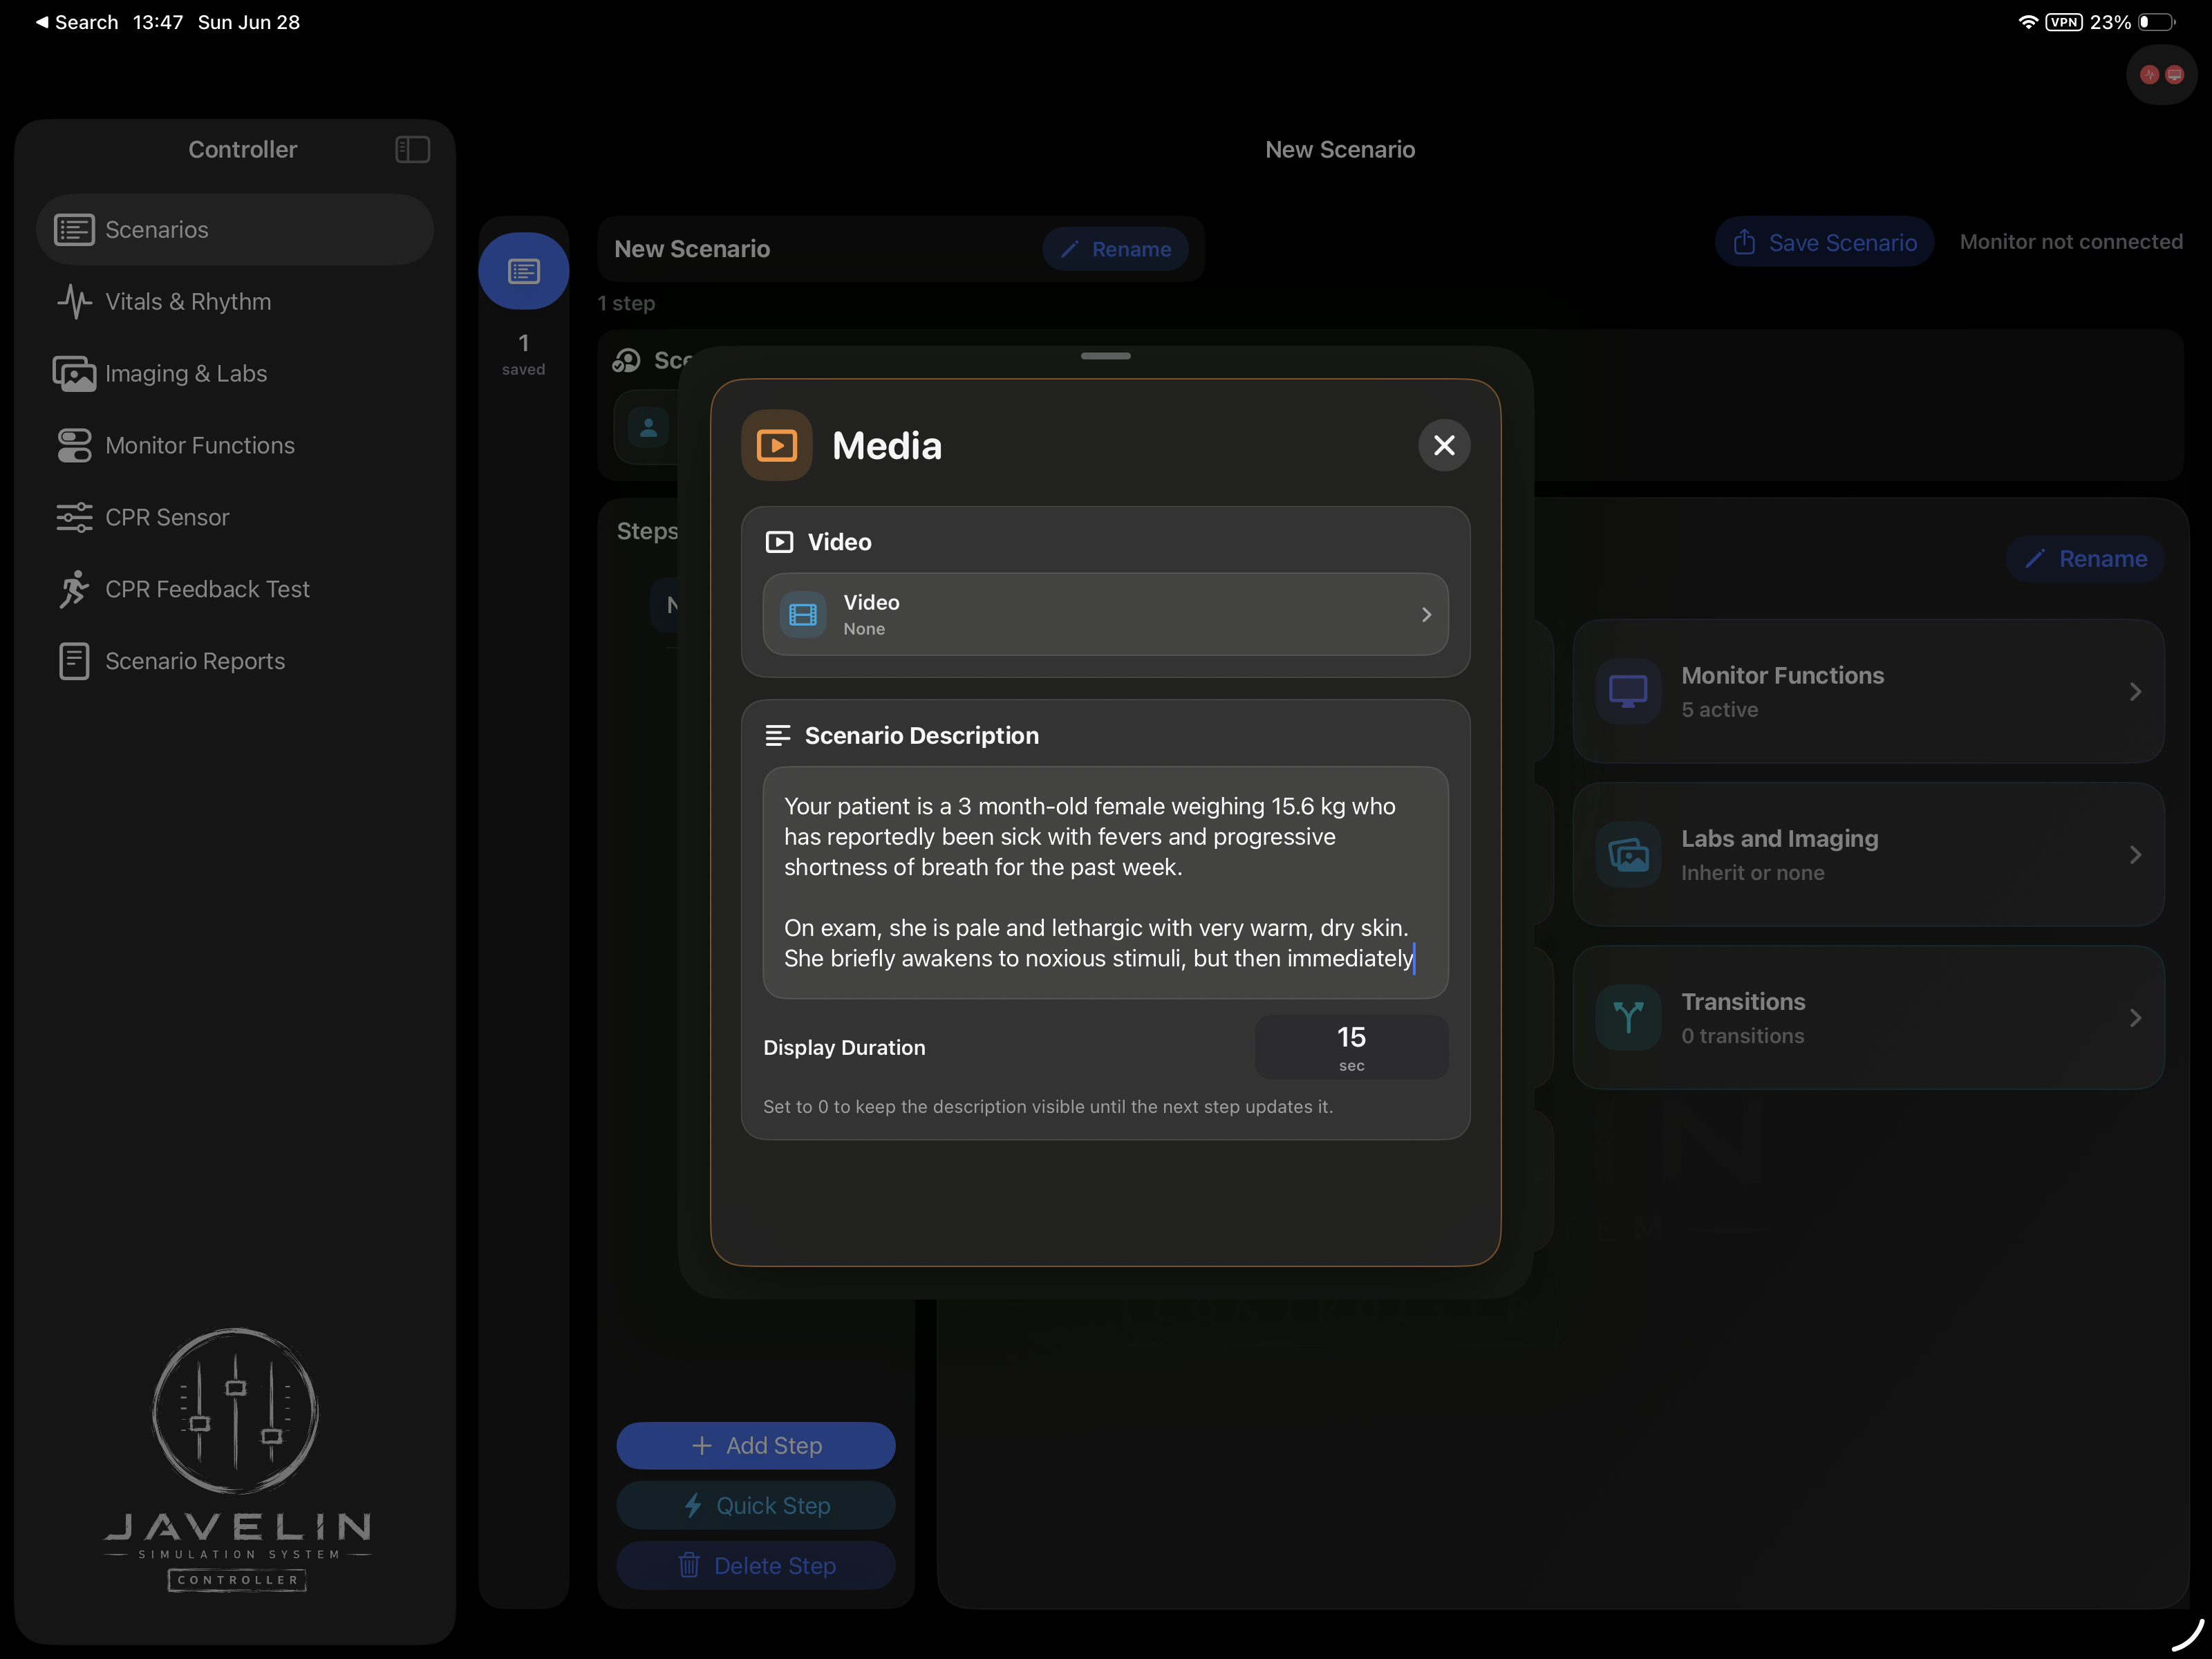Click the Transitions branch icon
2212x1659 pixels.
1628,1017
